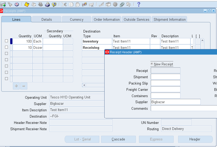Switch to the Details tab
The image size is (217, 147).
tap(47, 19)
